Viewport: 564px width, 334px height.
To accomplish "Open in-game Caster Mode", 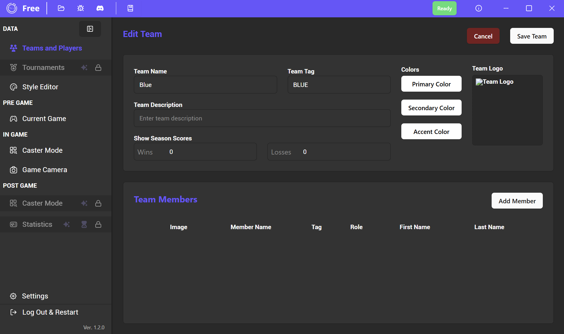I will pos(42,150).
